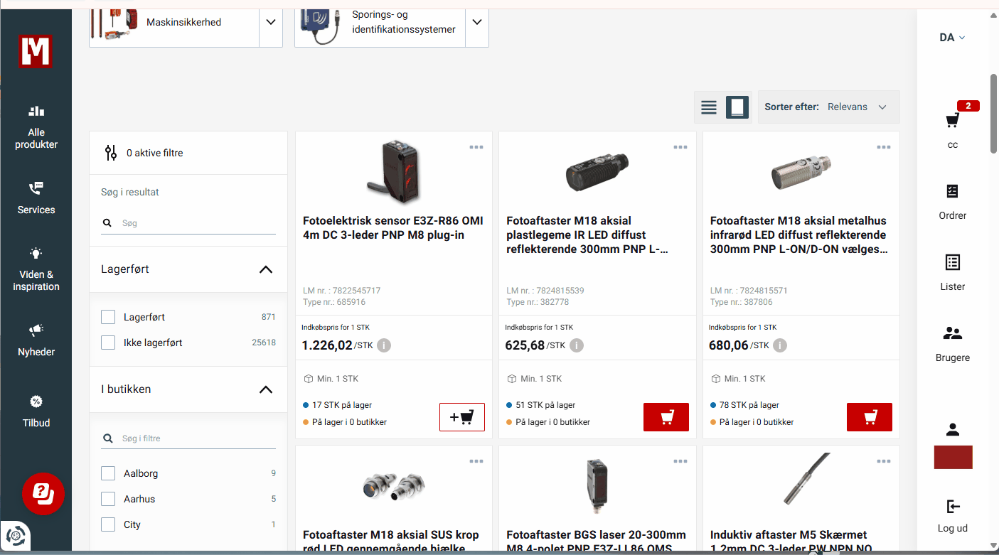
Task: Select the Aalborg store checkbox
Action: [x=108, y=473]
